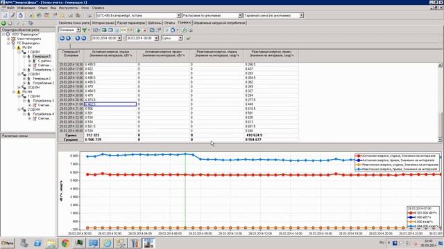The image size is (444, 249).
Task: Open the end date 30.03.2014 00:00 picker arrow
Action: pos(156,38)
